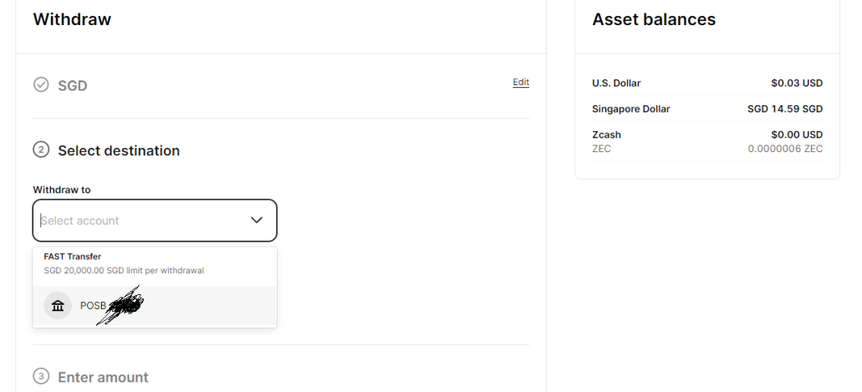Select the Singapore Dollar balance row

click(707, 109)
